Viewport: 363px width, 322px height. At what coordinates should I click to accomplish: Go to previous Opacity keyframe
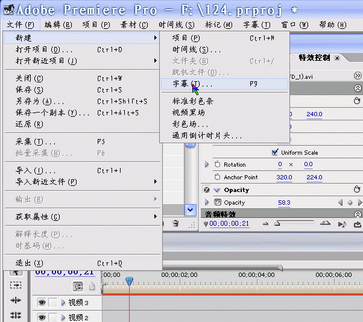coord(340,203)
